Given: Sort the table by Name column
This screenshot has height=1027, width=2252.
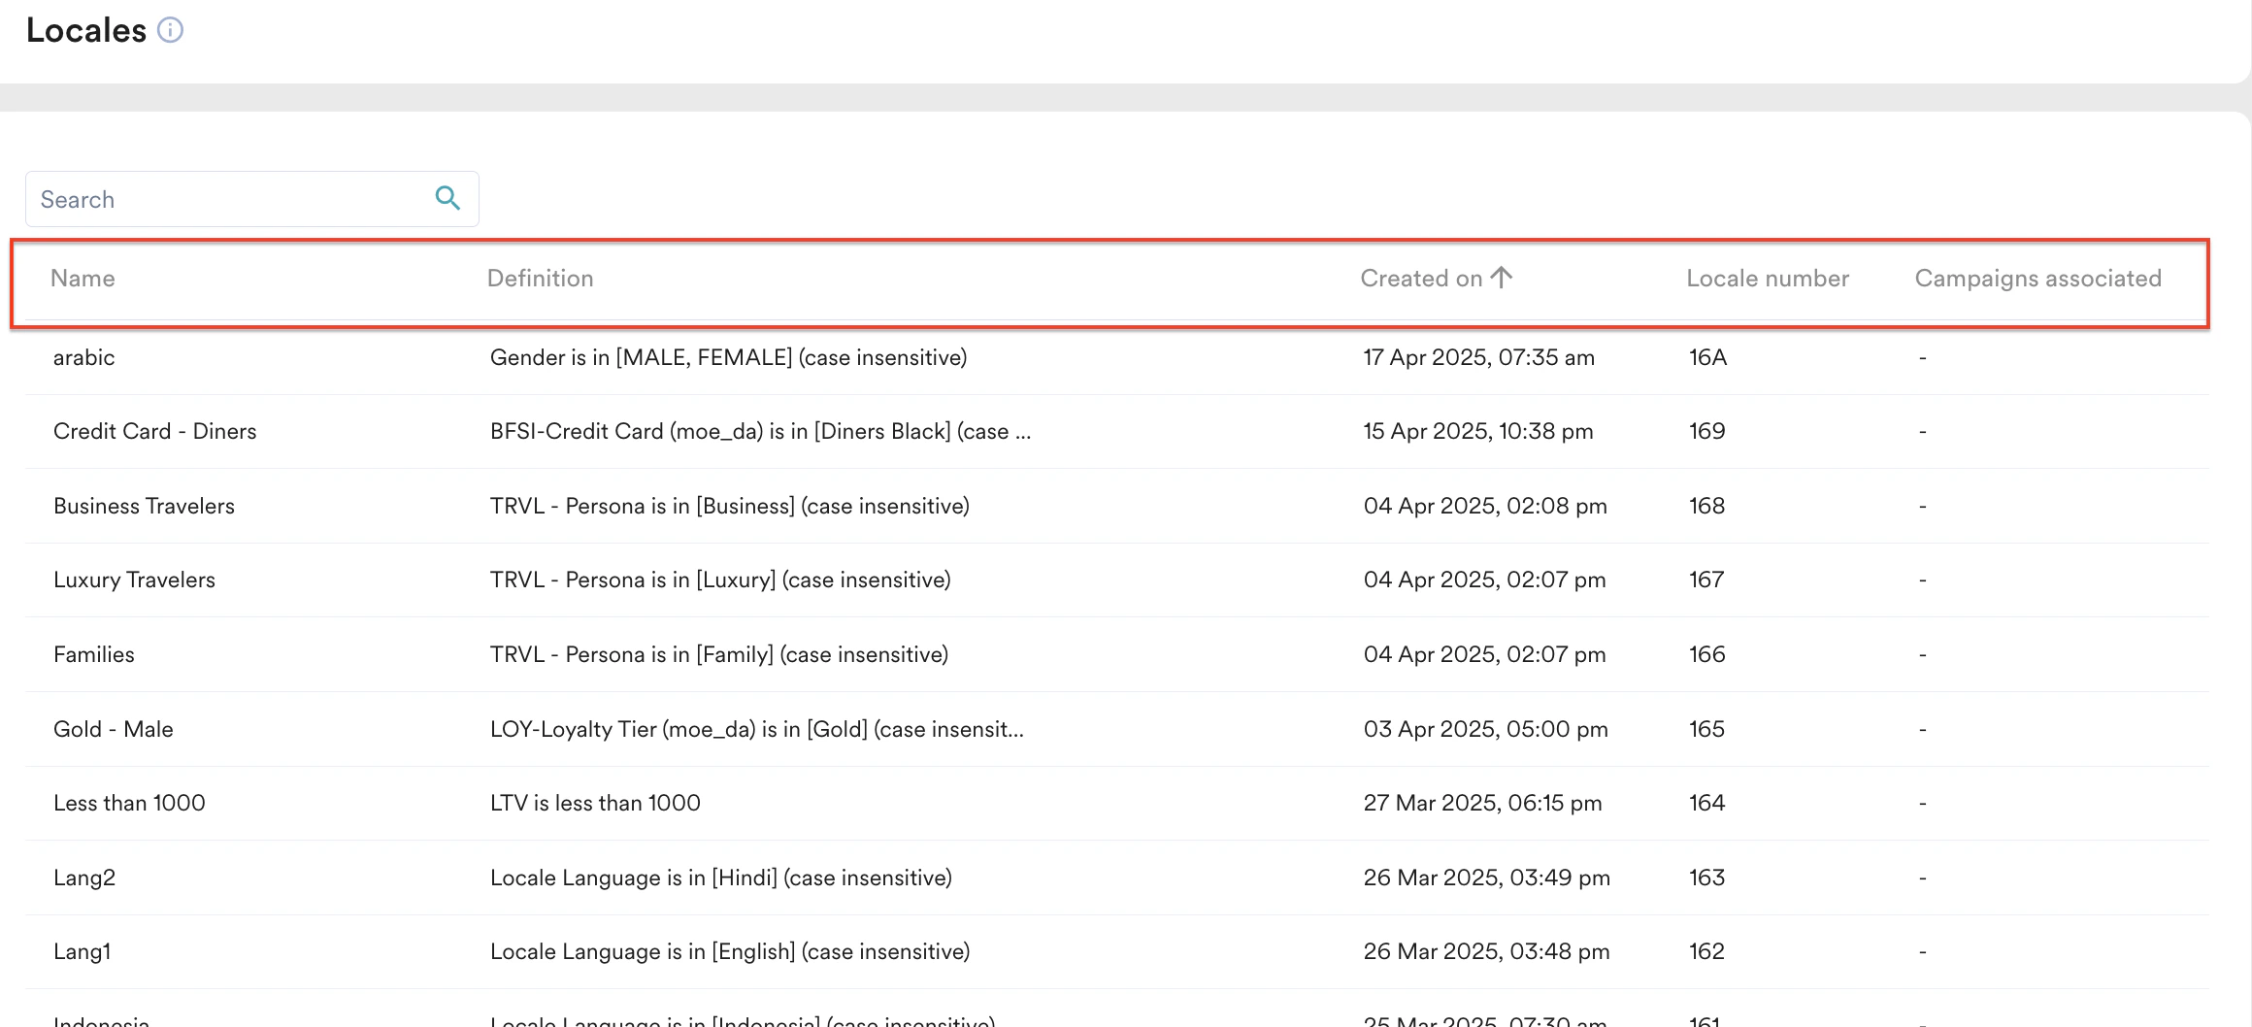Looking at the screenshot, I should click(83, 278).
